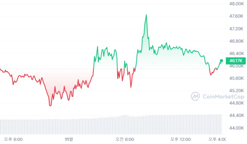The height and width of the screenshot is (144, 247).
Task: Select the 오후 6:00 time axis marker
Action: tap(13, 139)
